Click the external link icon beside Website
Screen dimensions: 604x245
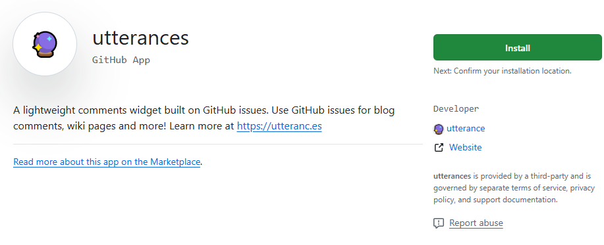click(x=439, y=148)
